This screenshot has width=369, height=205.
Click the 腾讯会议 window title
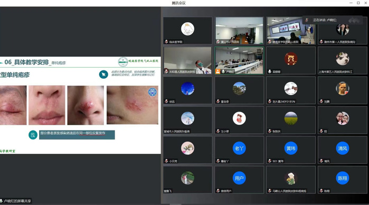tap(178, 3)
